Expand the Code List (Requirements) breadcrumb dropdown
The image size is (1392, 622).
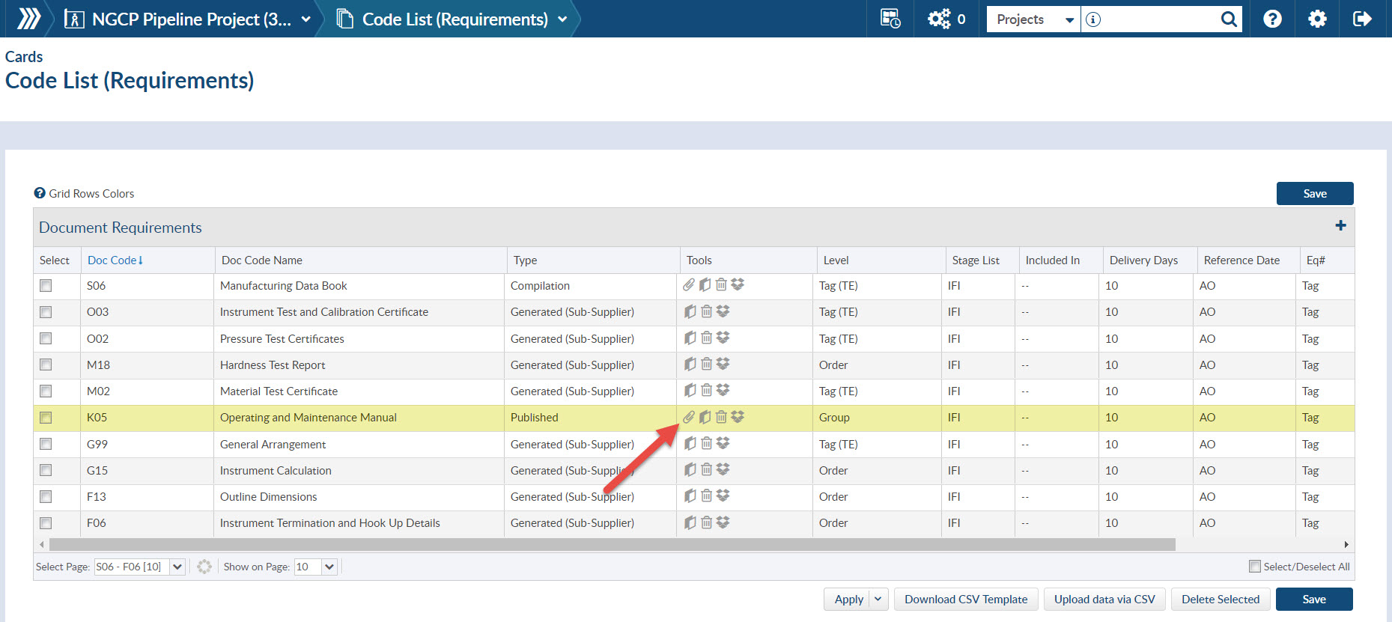pos(562,19)
